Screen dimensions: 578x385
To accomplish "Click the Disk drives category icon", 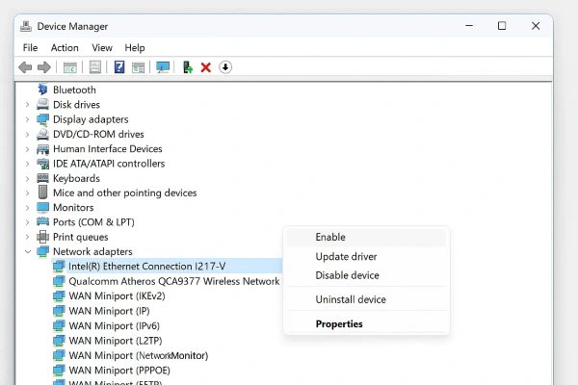I will (x=42, y=104).
